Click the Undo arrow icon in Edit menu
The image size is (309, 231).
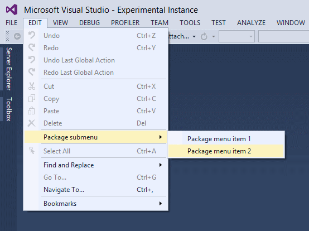(32, 36)
